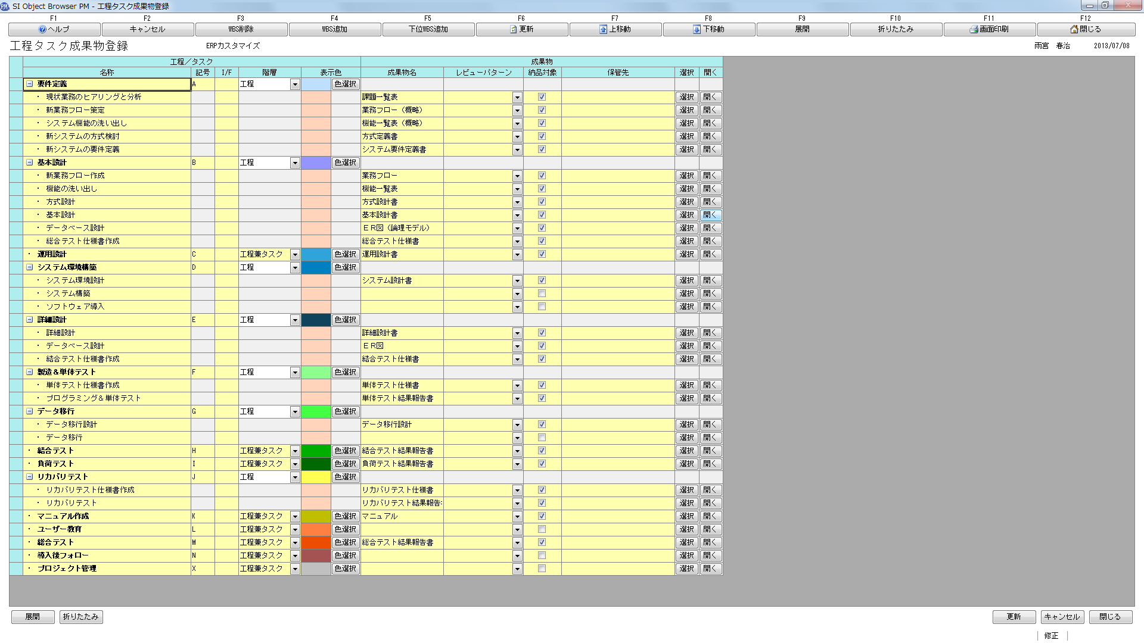Click the F6 更新 toolbar button
The image size is (1144, 643).
click(522, 29)
